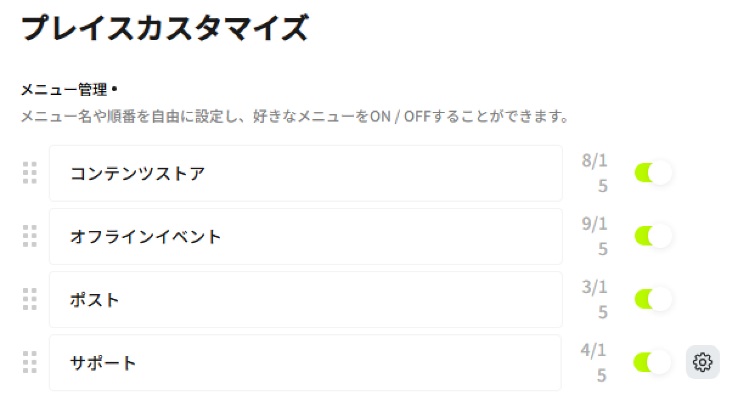Screen dimensions: 738x412
Task: Click the 9/15 character counter
Action: click(x=595, y=236)
